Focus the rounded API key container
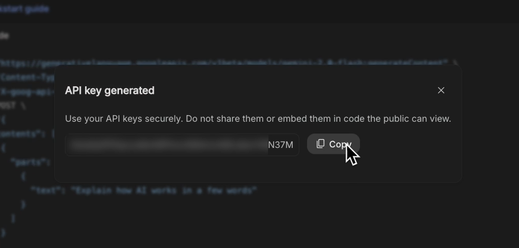 point(182,145)
